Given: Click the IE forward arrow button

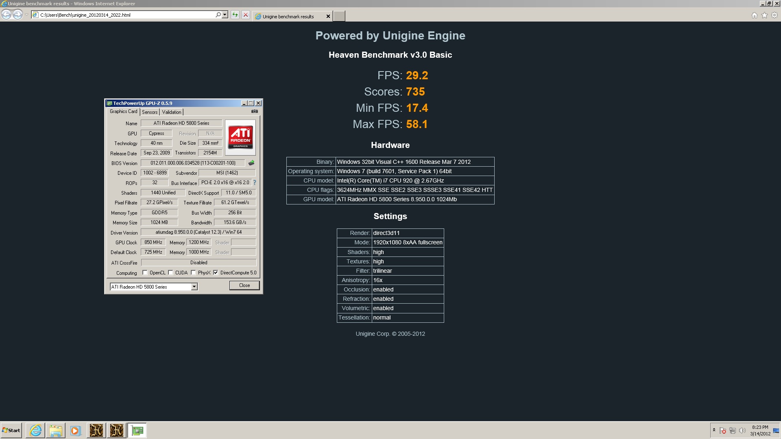Looking at the screenshot, I should tap(17, 15).
